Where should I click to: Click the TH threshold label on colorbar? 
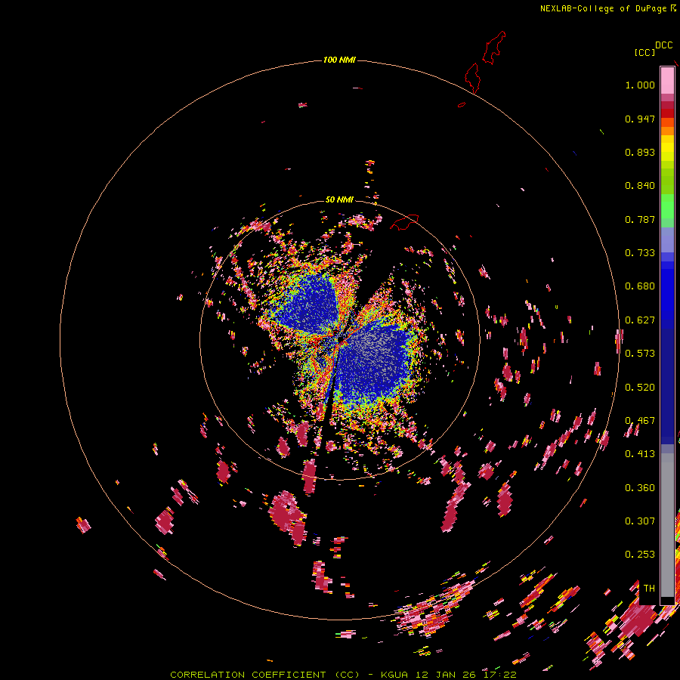(x=649, y=589)
